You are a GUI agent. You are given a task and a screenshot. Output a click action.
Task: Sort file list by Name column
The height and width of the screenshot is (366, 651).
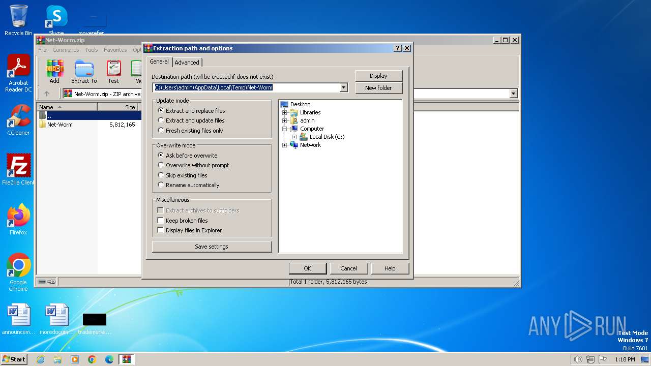(67, 107)
